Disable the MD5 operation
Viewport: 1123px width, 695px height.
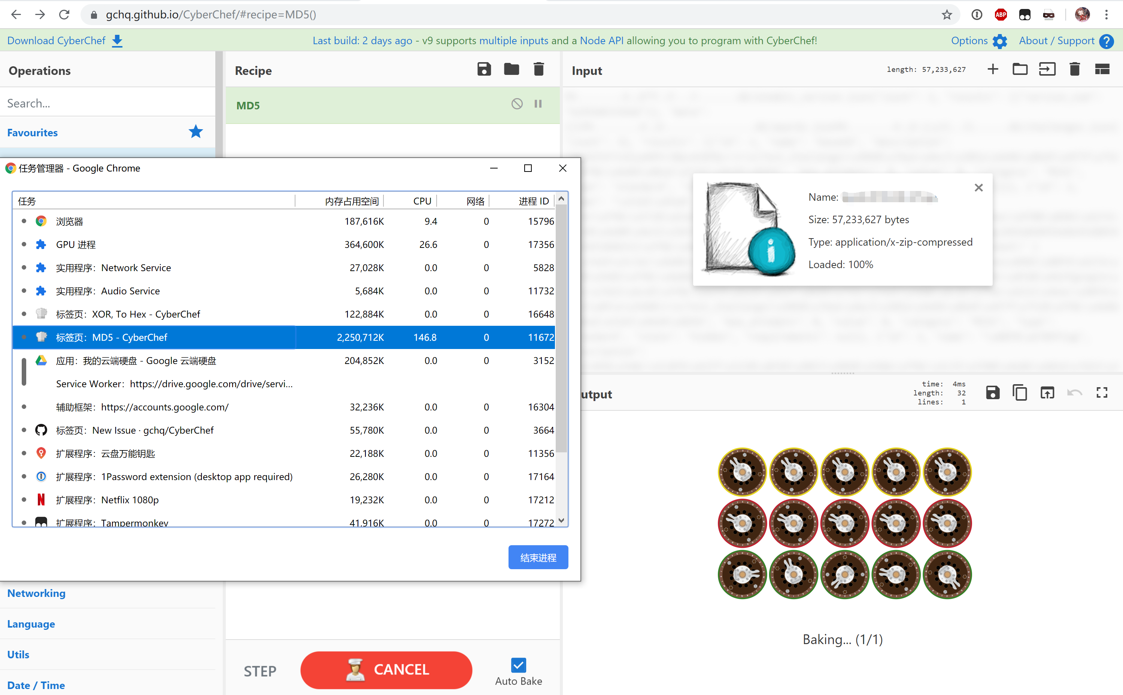[x=517, y=104]
